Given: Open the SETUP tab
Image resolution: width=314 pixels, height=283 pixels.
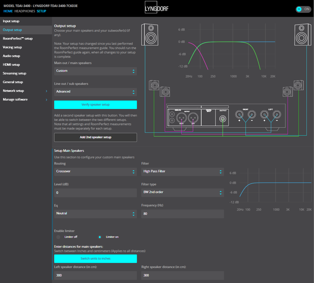Looking at the screenshot, I should pos(41,11).
